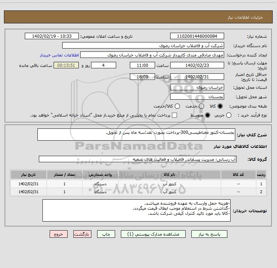Select the کالا radio button
Image resolution: width=277 pixels, height=268 pixels.
point(220,106)
